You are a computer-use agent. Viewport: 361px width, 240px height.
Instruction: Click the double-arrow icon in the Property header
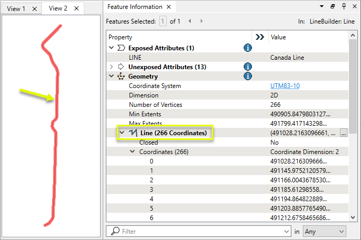259,37
